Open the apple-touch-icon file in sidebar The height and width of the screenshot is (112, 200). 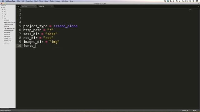pos(10,22)
